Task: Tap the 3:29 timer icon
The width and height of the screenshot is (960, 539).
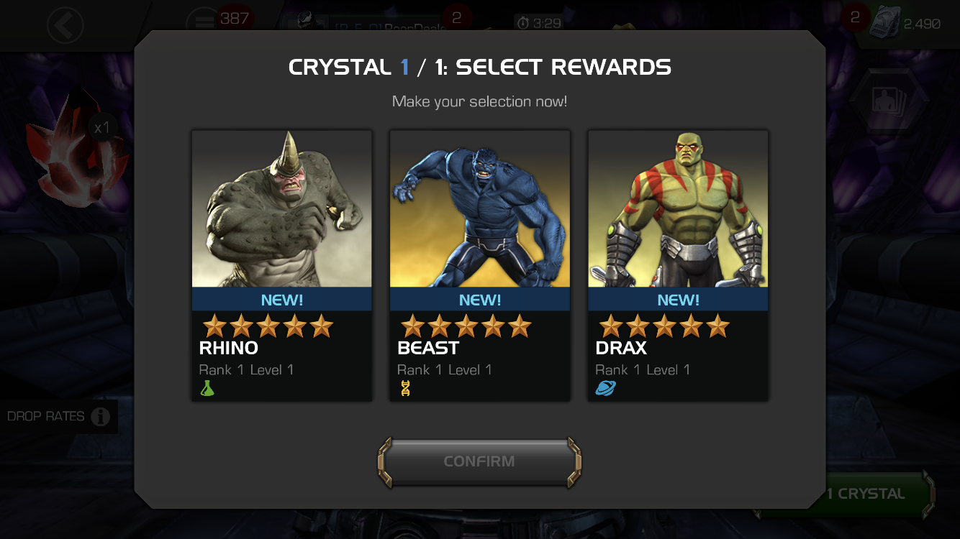Action: click(523, 23)
